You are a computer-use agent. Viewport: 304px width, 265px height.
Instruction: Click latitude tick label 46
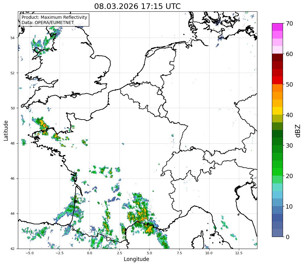(x=12, y=179)
